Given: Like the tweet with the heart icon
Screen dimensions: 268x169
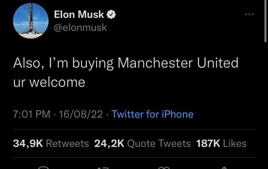Looking at the screenshot, I should pyautogui.click(x=164, y=168).
